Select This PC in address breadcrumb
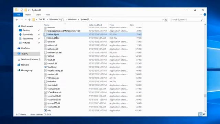Screen dimensions: 220x124 coord(42,20)
